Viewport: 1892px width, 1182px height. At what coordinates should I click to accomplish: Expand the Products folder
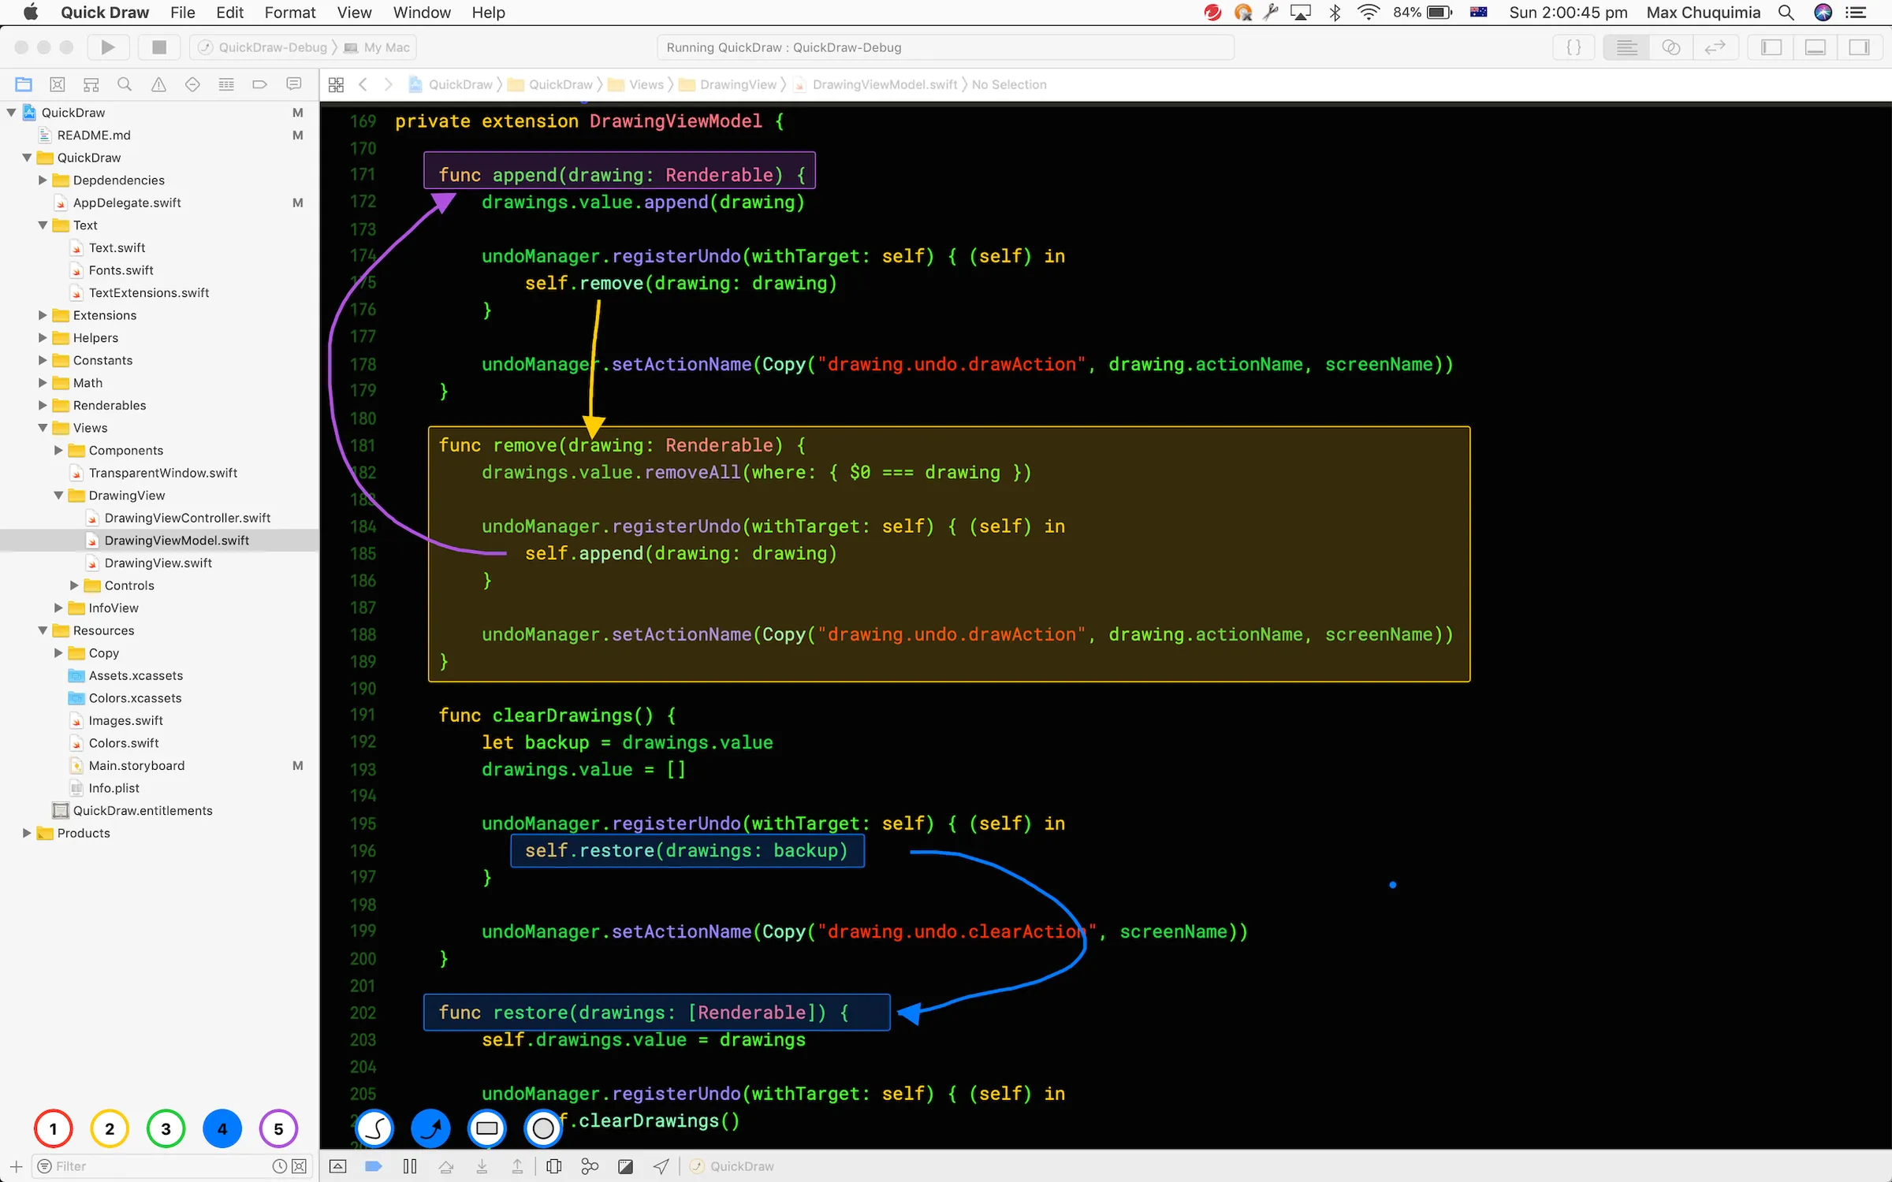pos(27,833)
